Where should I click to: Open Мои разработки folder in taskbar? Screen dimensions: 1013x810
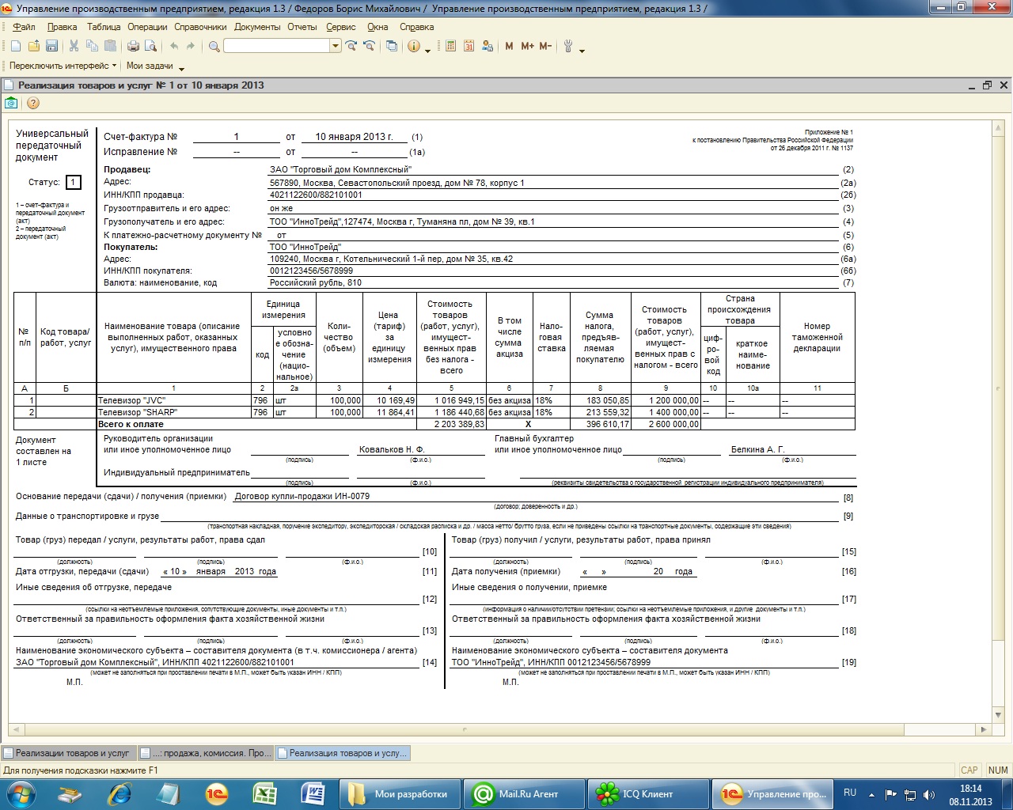click(x=401, y=794)
